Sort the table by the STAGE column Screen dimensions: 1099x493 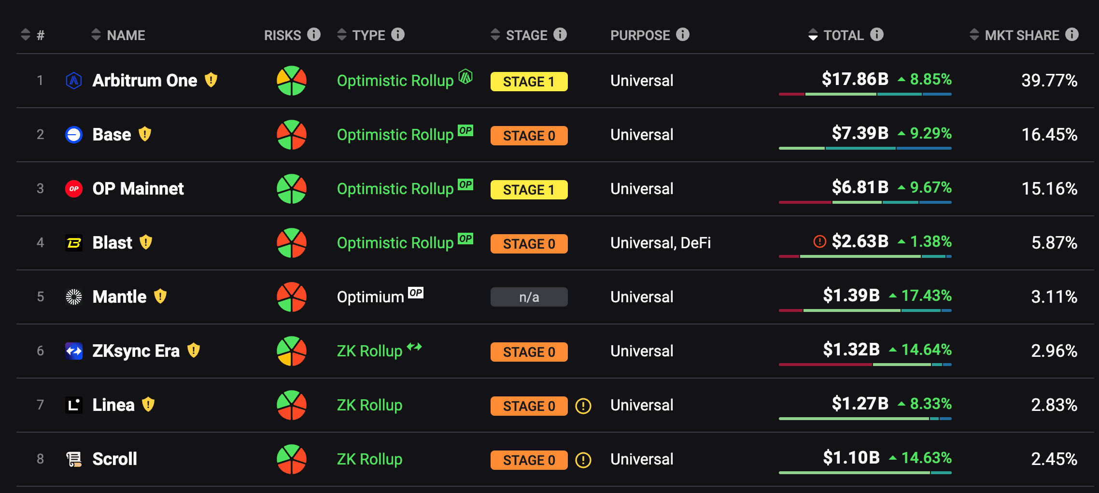click(519, 35)
